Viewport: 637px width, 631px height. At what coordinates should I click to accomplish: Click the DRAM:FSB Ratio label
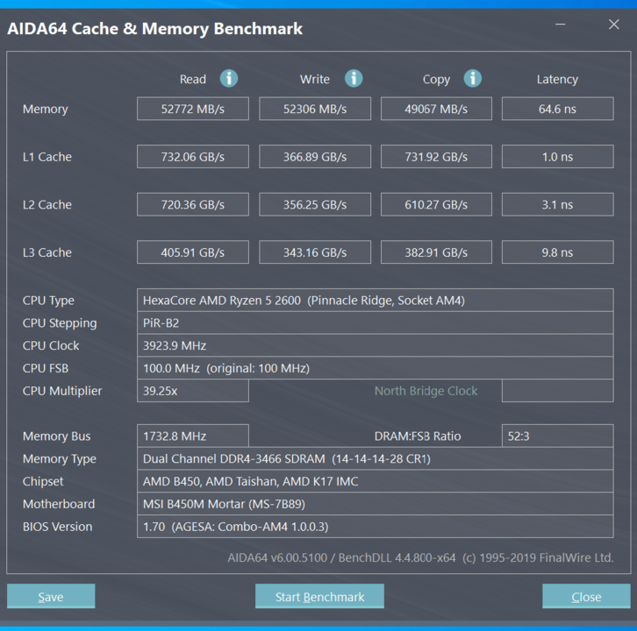[x=418, y=436]
